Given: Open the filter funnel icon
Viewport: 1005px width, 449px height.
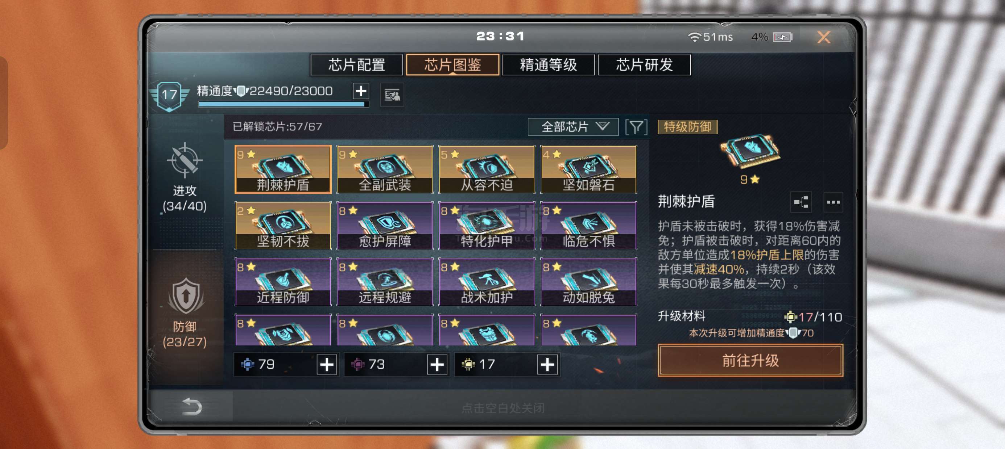Looking at the screenshot, I should click(x=636, y=127).
